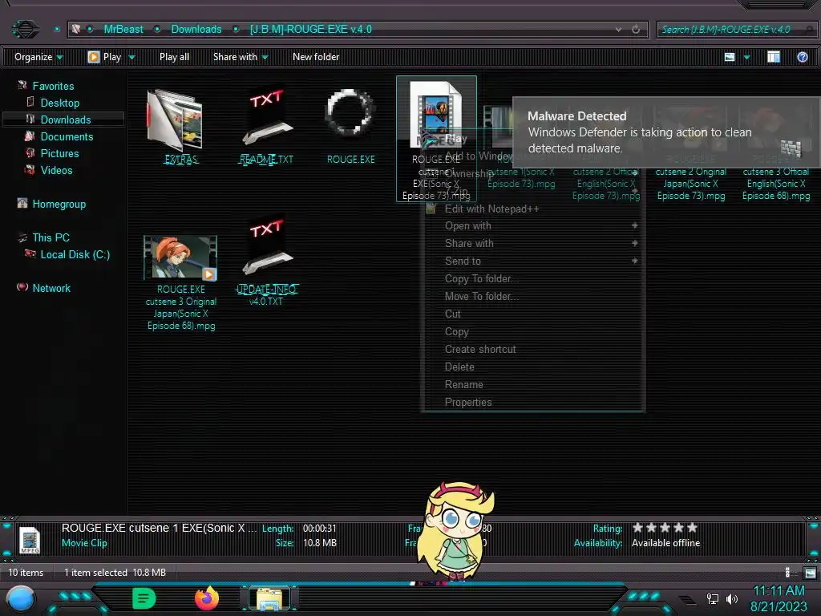The width and height of the screenshot is (821, 616).
Task: Click Downloads in the address bar
Action: [196, 30]
